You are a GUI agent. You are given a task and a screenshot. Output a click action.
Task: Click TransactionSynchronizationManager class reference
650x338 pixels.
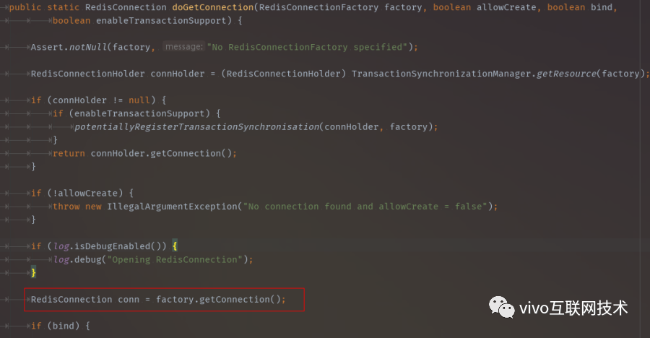pos(441,74)
